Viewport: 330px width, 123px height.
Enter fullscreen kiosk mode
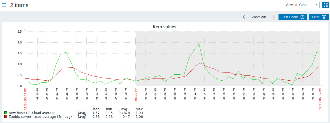tap(325, 5)
